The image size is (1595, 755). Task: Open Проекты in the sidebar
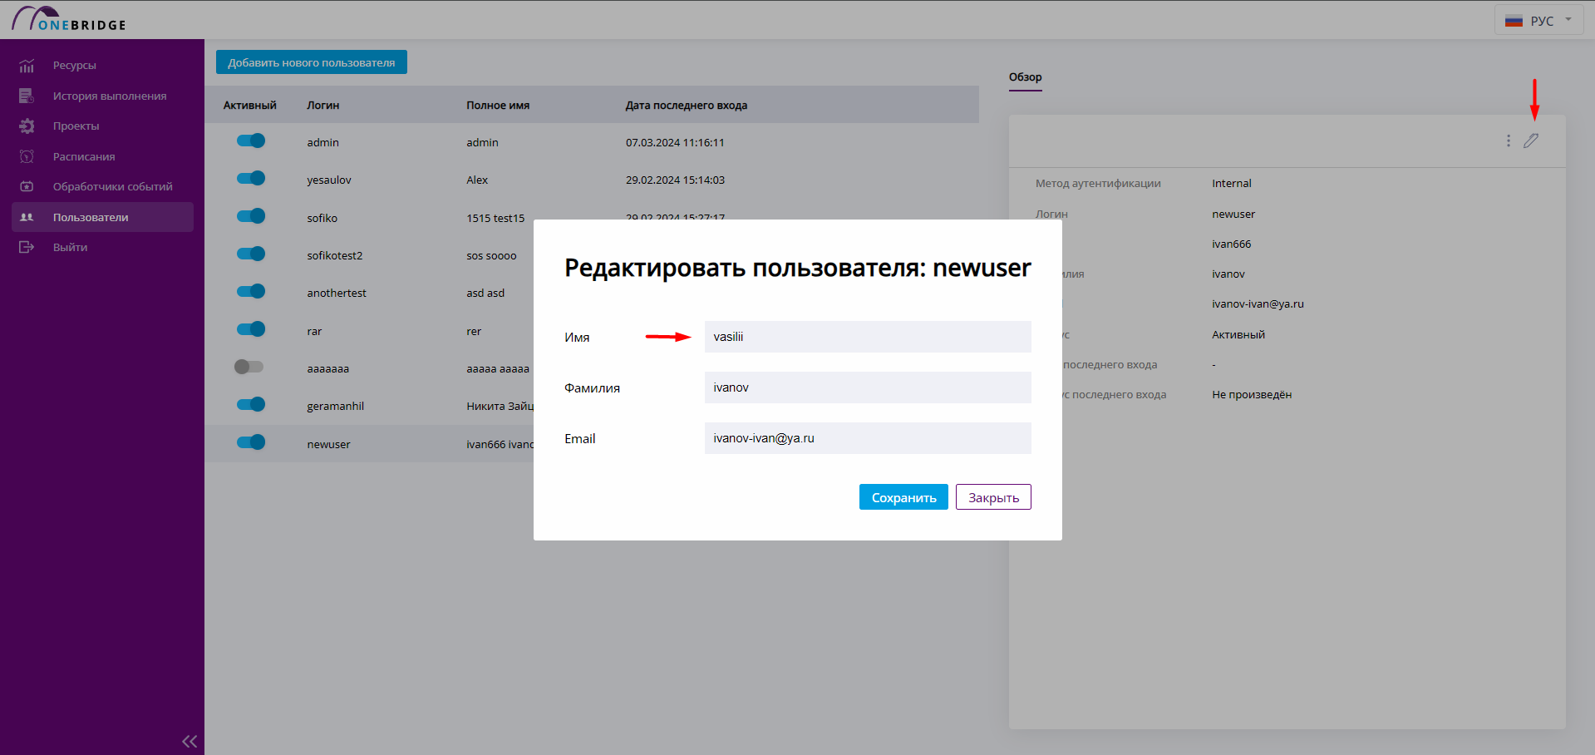pyautogui.click(x=76, y=126)
